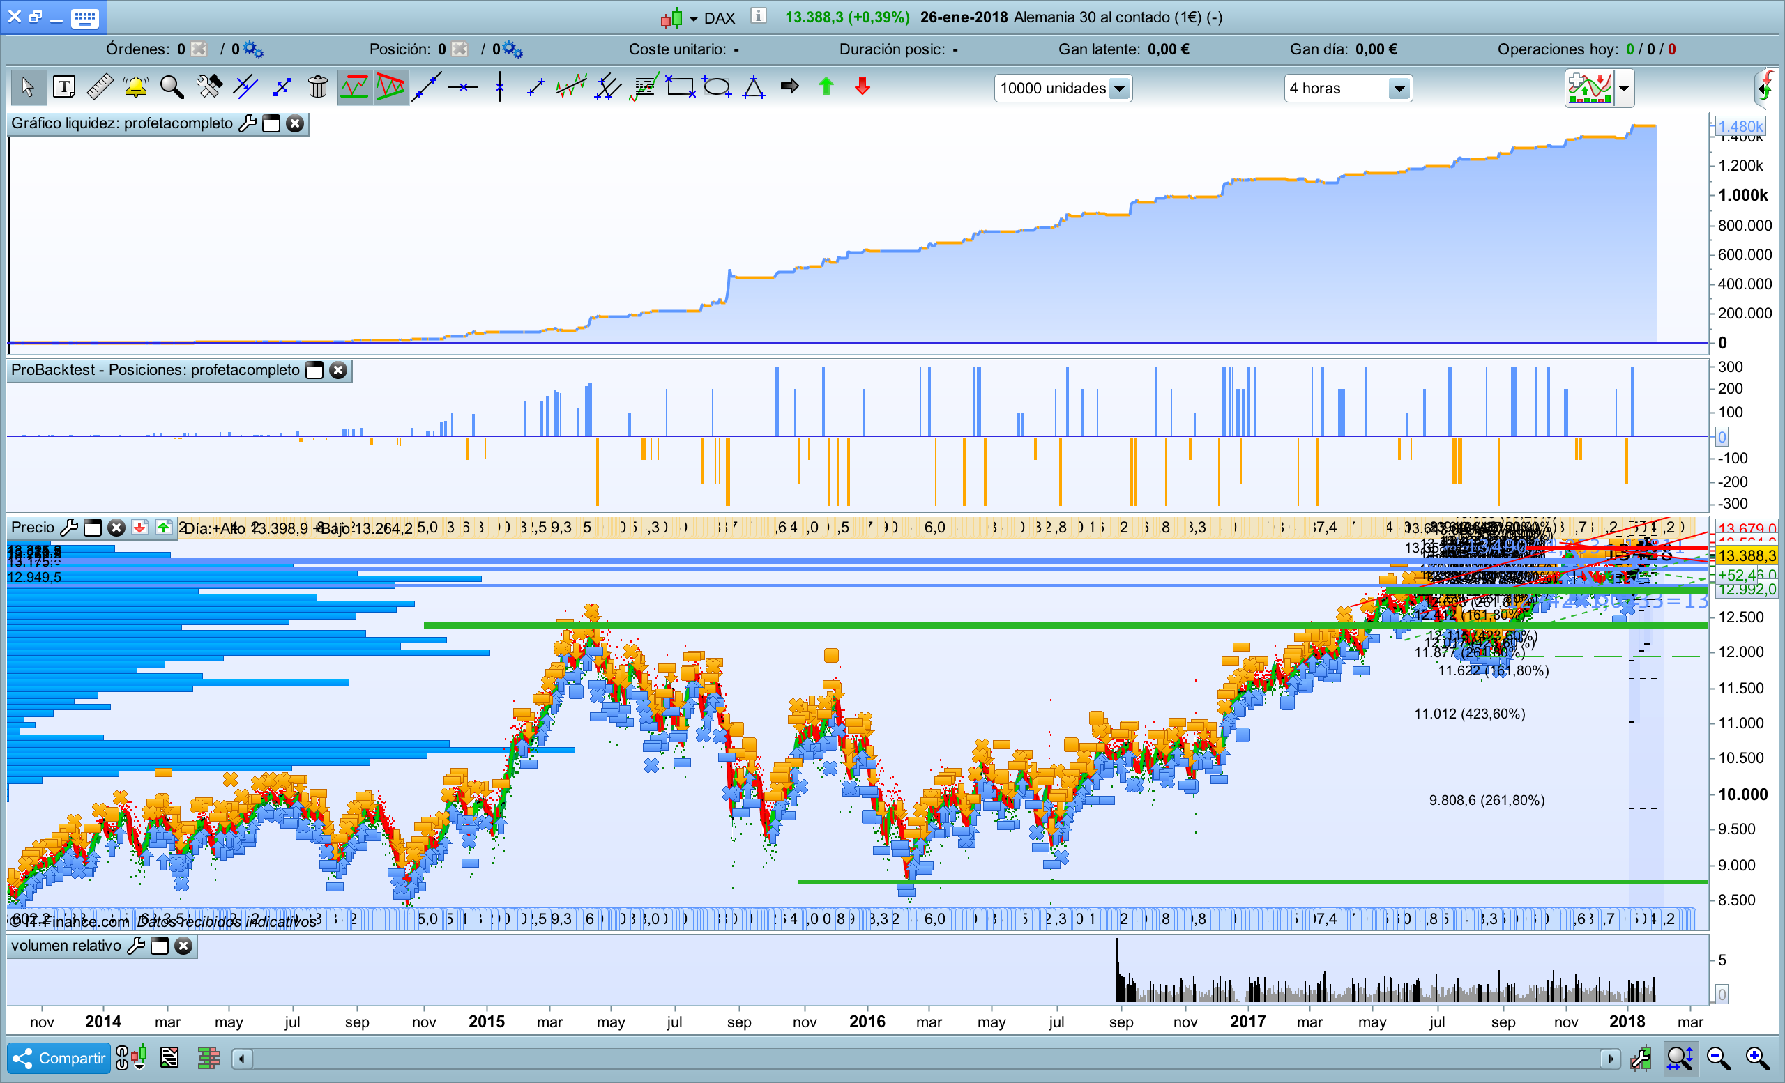1785x1083 pixels.
Task: Click the Precio panel title
Action: coord(33,528)
